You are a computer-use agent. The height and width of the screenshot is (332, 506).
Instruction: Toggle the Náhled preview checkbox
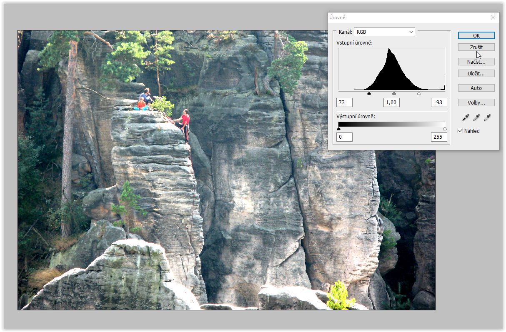point(461,131)
